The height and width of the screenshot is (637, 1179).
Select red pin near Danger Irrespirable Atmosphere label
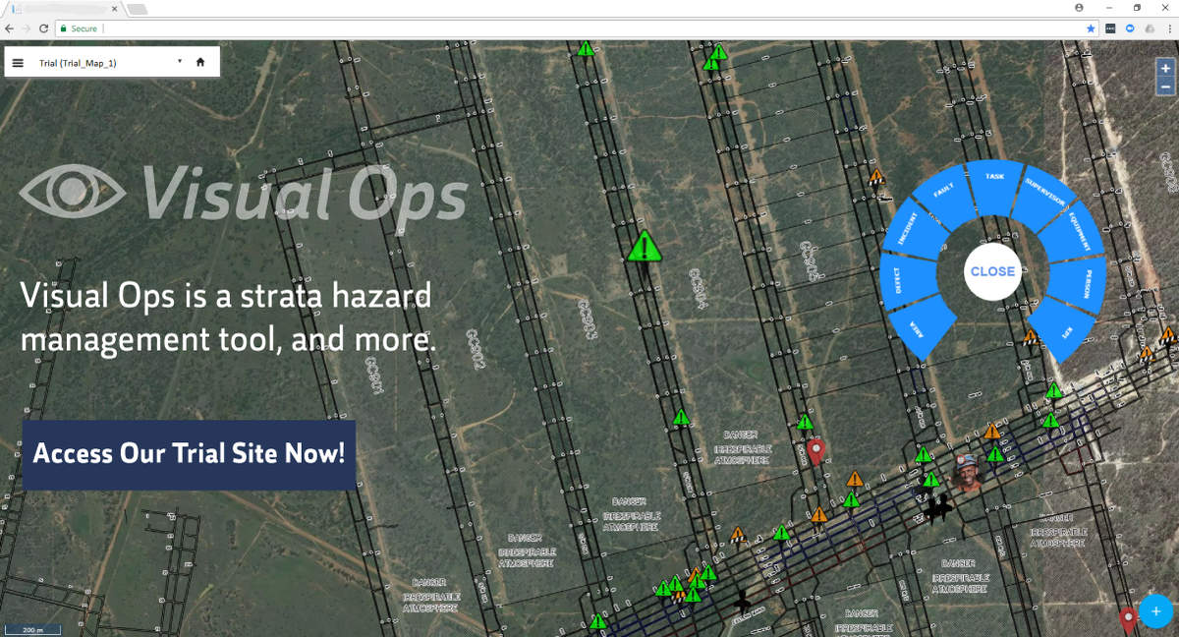[x=814, y=452]
